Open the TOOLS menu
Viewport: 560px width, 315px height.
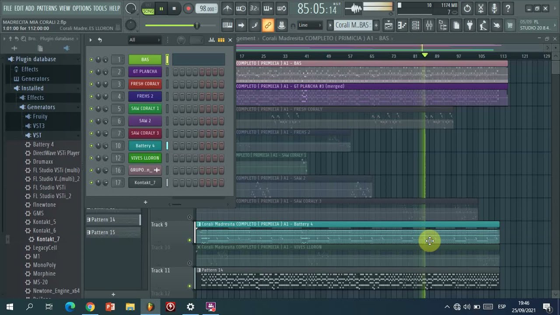(x=100, y=8)
